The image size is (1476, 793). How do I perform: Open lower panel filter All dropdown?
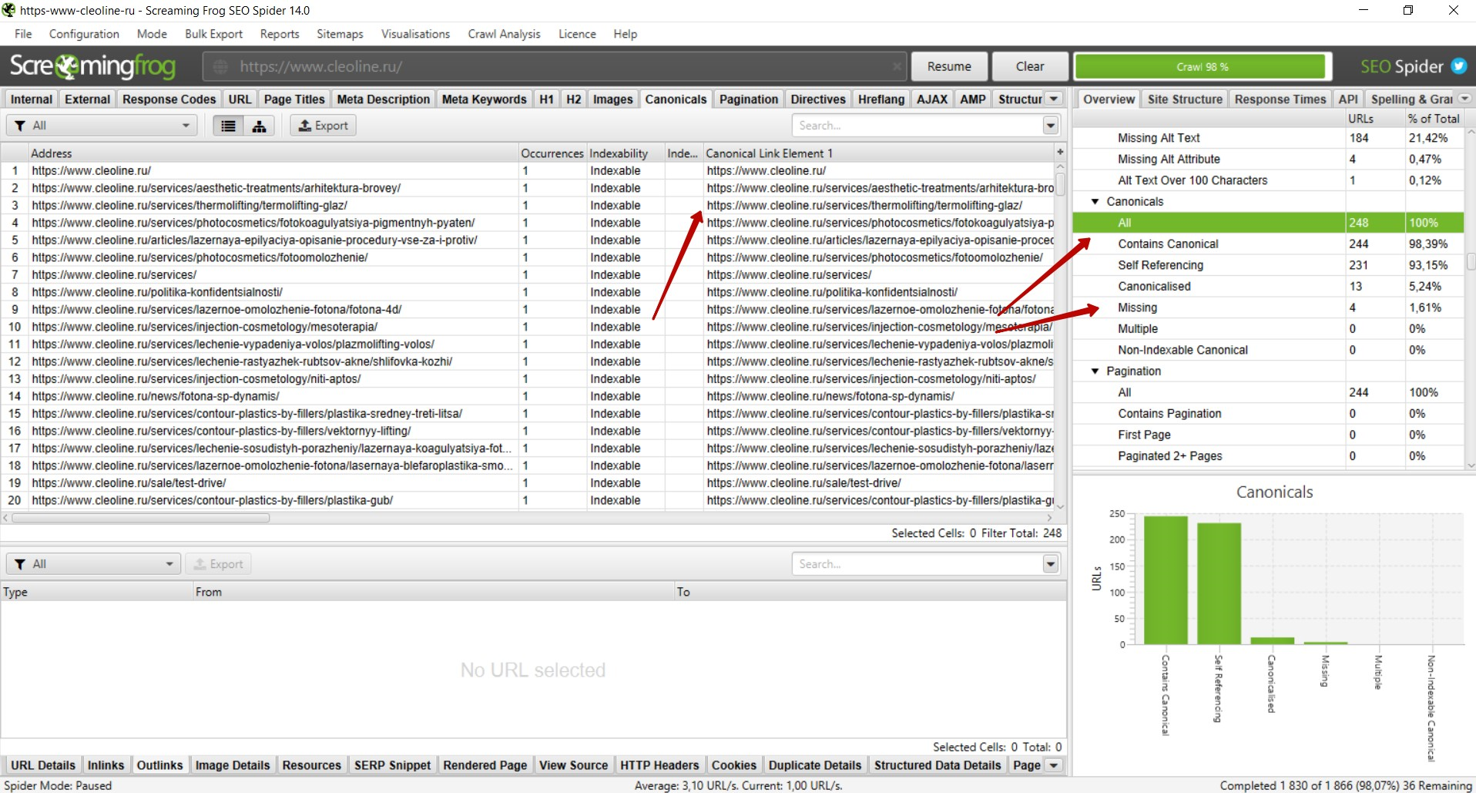coord(93,564)
